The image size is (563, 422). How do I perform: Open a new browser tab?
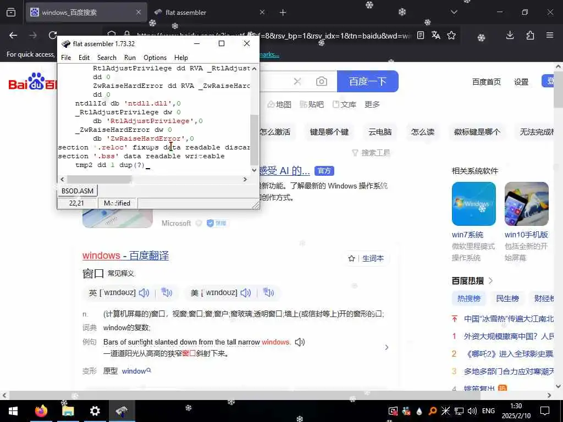click(x=283, y=13)
